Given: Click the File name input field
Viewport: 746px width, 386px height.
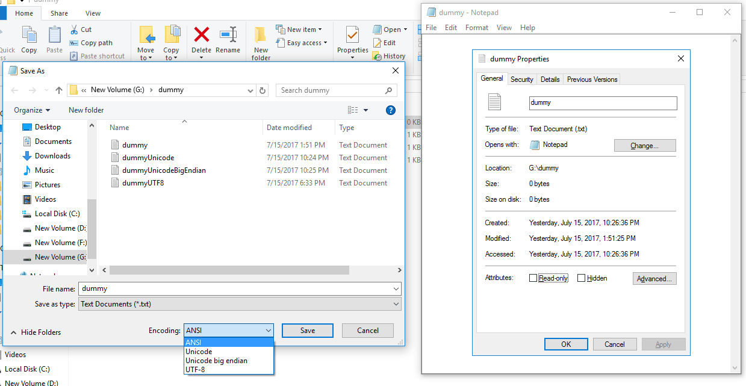Looking at the screenshot, I should click(x=235, y=289).
